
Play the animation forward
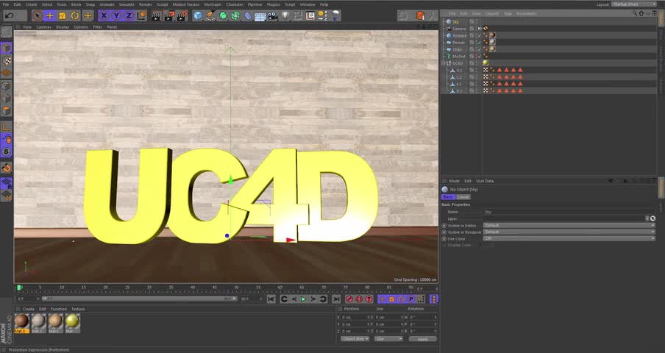point(304,299)
